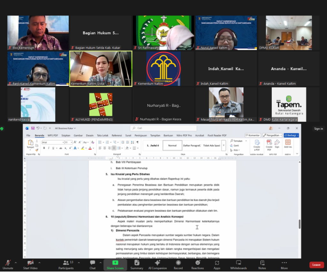Click in the Cari search box
Image resolution: width=327 pixels, height=274 pixels.
(163, 128)
